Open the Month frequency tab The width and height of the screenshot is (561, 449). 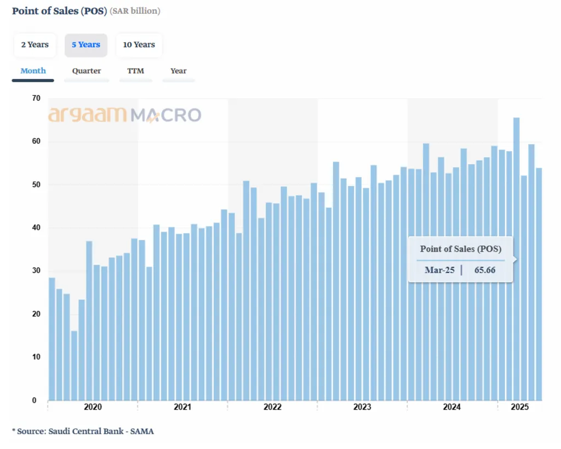[33, 71]
